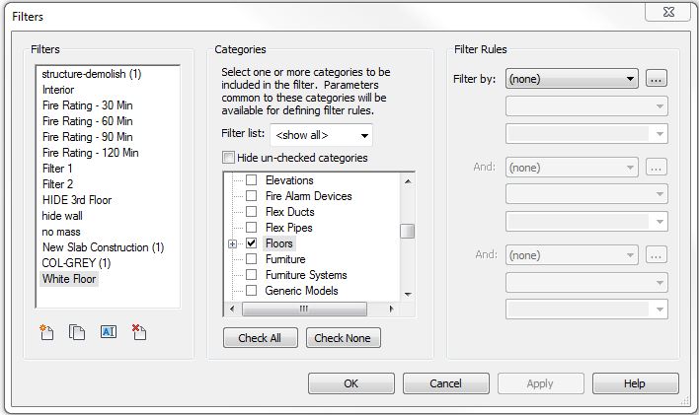
Task: Open the Filter list dropdown
Action: point(322,134)
